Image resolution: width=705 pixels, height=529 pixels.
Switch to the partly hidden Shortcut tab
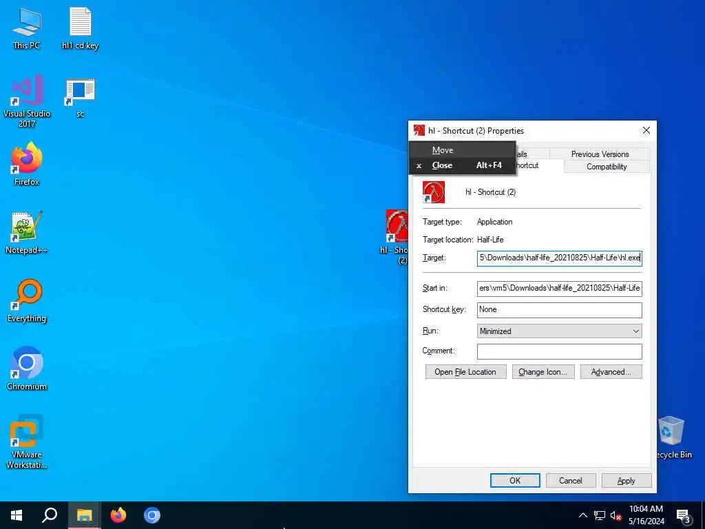point(538,165)
